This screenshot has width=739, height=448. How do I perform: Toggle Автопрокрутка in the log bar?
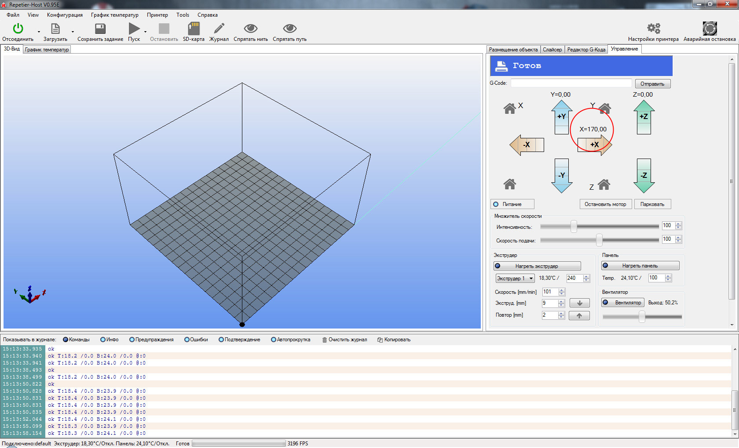coord(274,340)
